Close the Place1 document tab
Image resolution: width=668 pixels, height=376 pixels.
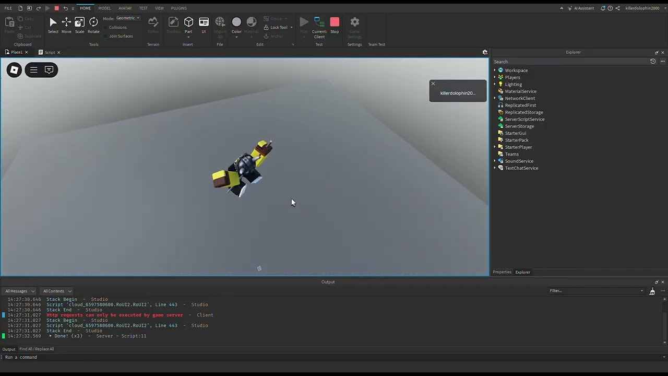pos(26,52)
